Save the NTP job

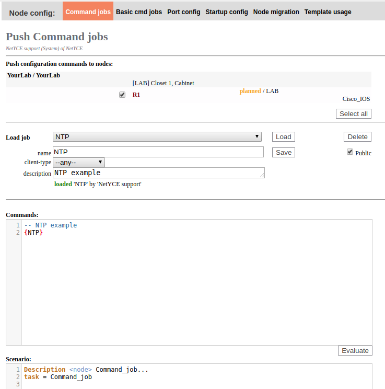(283, 152)
